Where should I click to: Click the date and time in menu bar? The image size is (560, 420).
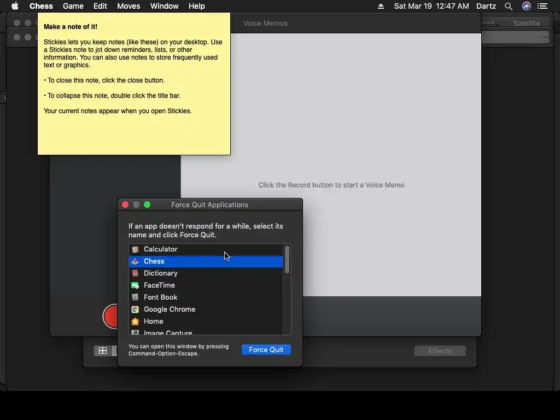click(x=431, y=6)
